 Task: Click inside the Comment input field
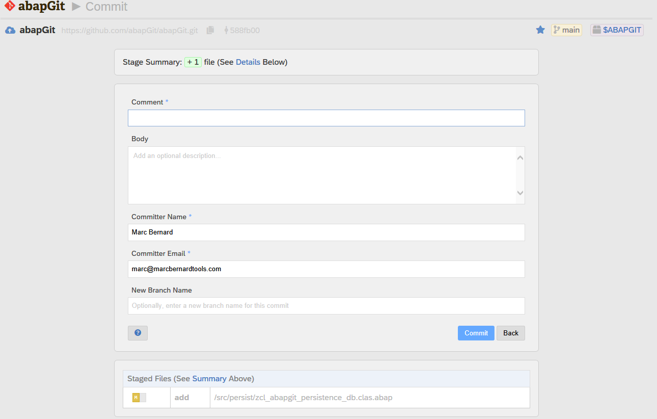coord(326,118)
